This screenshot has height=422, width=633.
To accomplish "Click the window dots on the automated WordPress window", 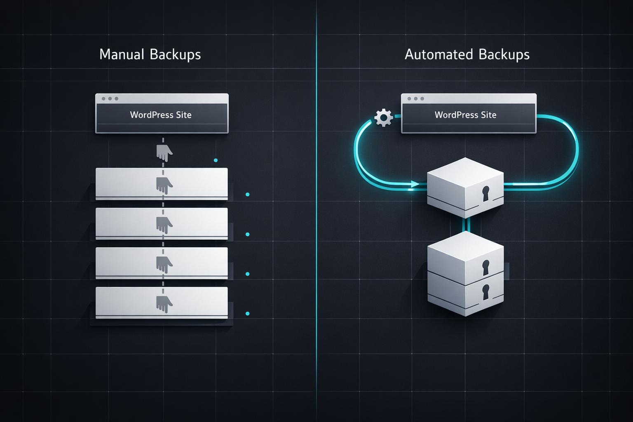I will click(x=415, y=99).
